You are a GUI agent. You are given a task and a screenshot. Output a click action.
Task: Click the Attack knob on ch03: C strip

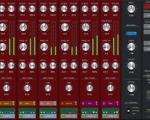(43, 9)
